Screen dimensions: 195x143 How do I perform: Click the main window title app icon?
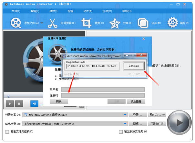6,4
